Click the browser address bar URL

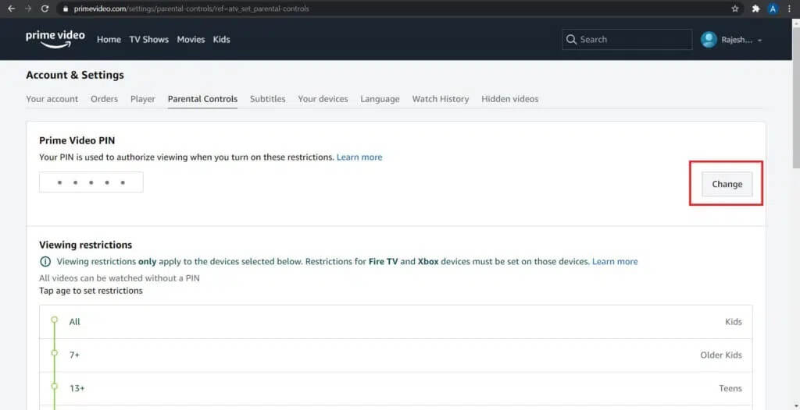tap(191, 9)
